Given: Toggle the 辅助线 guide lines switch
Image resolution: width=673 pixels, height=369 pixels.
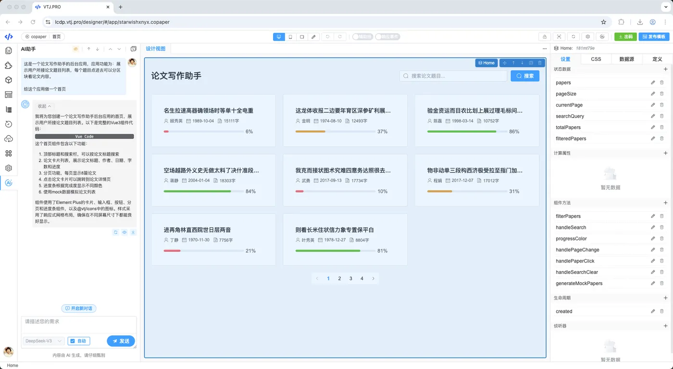Looking at the screenshot, I should pos(362,37).
